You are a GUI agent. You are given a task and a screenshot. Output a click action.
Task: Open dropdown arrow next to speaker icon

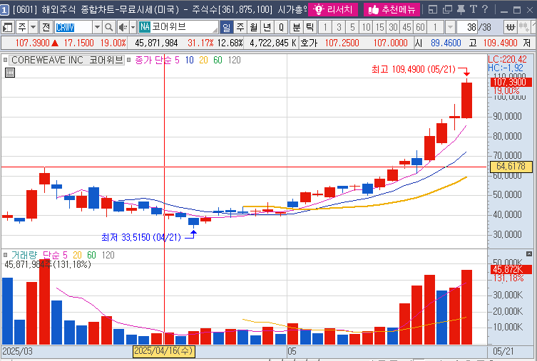pyautogui.click(x=133, y=27)
